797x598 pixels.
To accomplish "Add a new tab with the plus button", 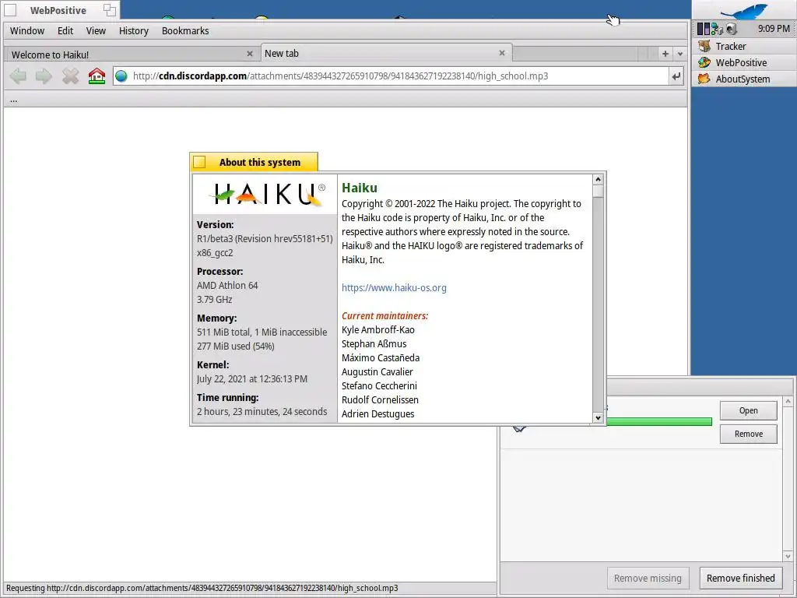I will coord(665,54).
